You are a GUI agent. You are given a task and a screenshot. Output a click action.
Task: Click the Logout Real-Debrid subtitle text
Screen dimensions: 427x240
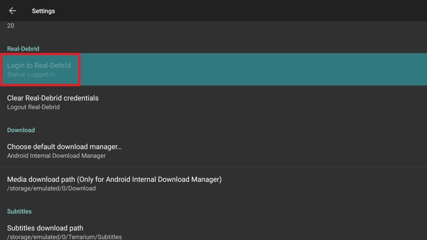click(x=33, y=107)
